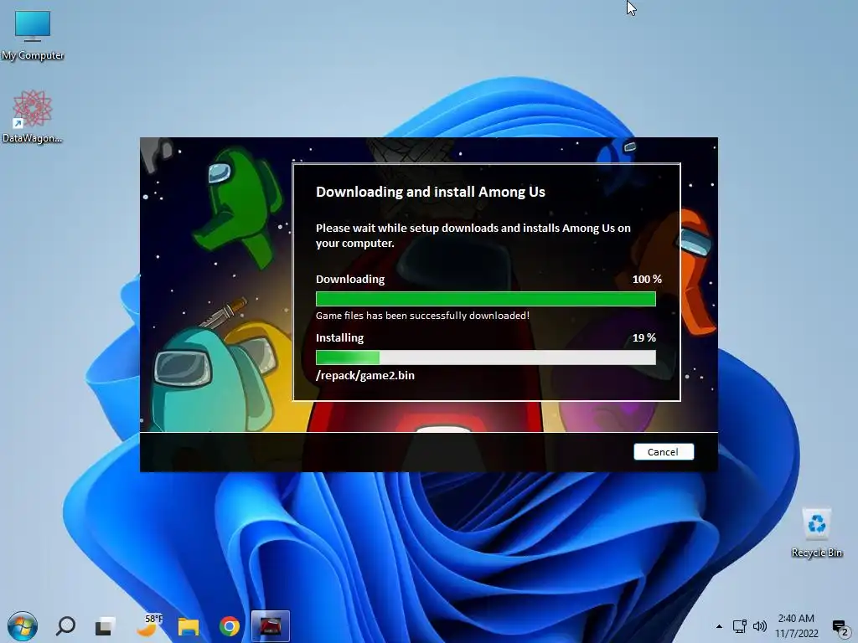Click the /repack/game2.bin file text
This screenshot has height=643, width=858.
365,376
